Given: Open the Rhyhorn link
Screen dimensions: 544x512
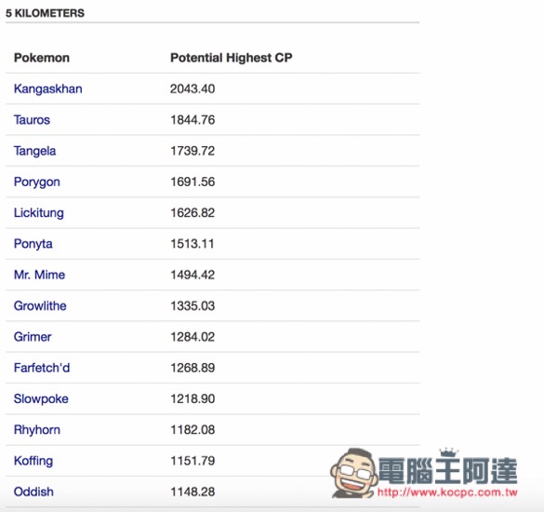Looking at the screenshot, I should [37, 430].
